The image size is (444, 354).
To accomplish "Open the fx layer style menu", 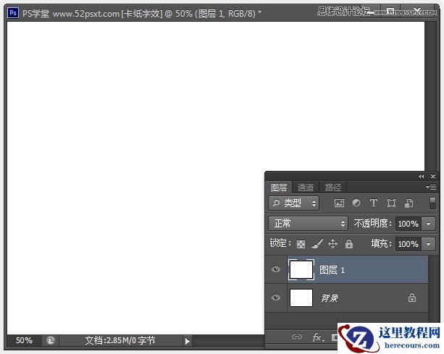I will 318,337.
